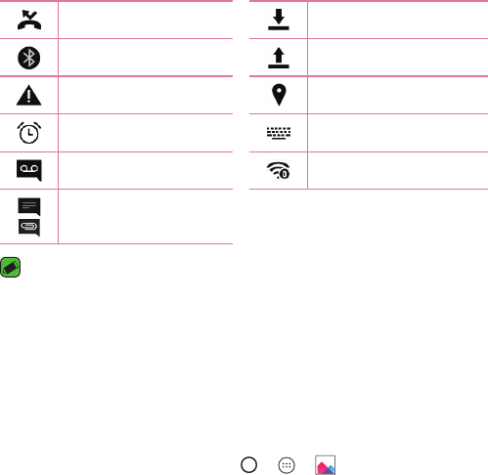The image size is (488, 475).
Task: Select the Wi-Fi hotspot icon
Action: (x=279, y=170)
